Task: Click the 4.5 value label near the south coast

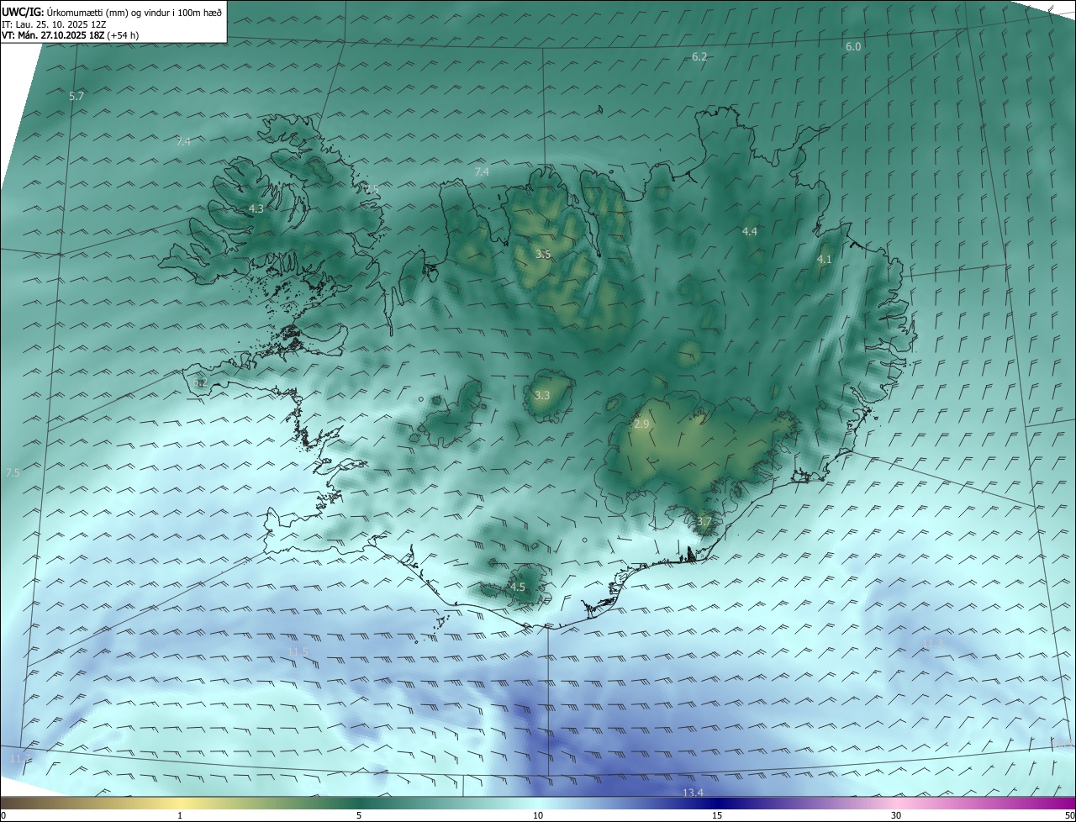Action: pos(518,588)
